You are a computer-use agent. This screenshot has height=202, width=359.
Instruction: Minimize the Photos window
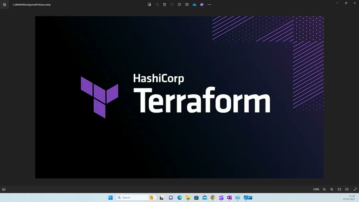337,3
